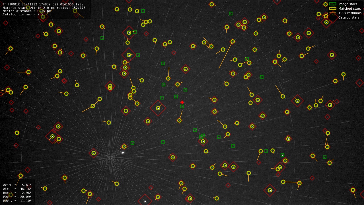Select the 'Catalog stars' legend label
Viewport: 364px width, 205px height.
point(349,17)
